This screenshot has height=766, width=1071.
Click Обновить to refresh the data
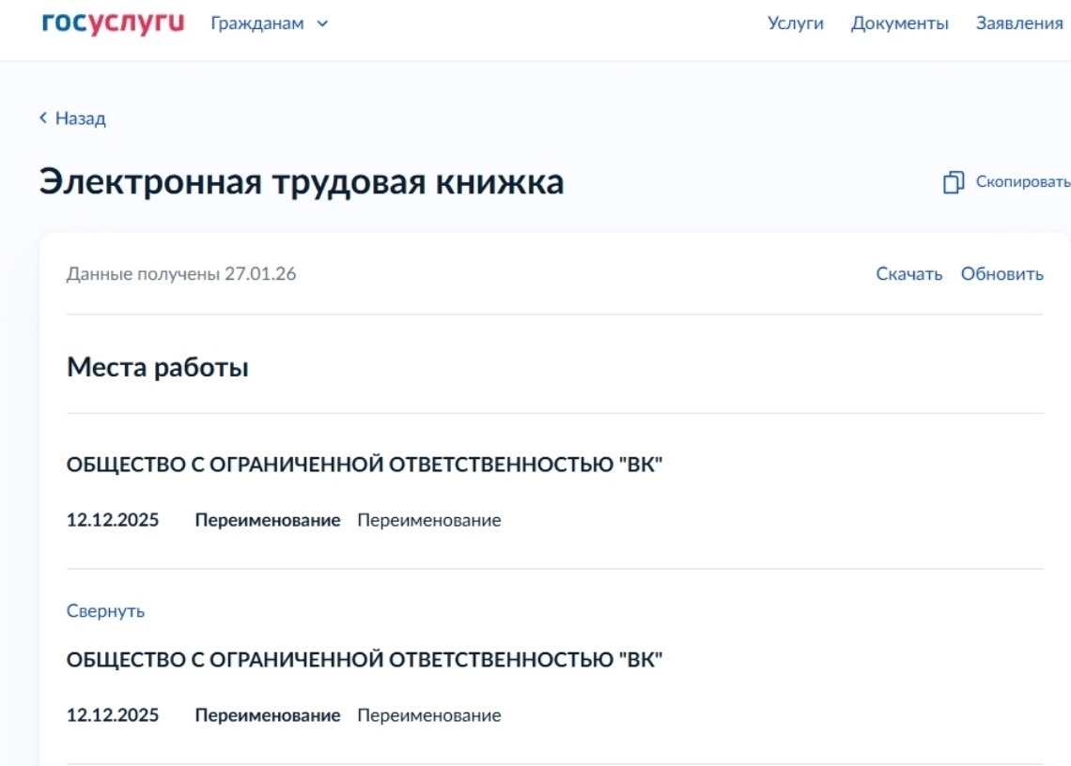1002,274
